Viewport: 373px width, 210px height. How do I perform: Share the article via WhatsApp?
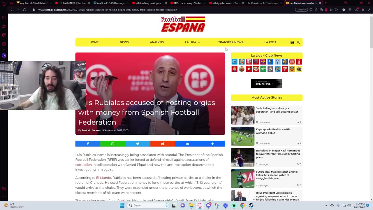(113, 143)
